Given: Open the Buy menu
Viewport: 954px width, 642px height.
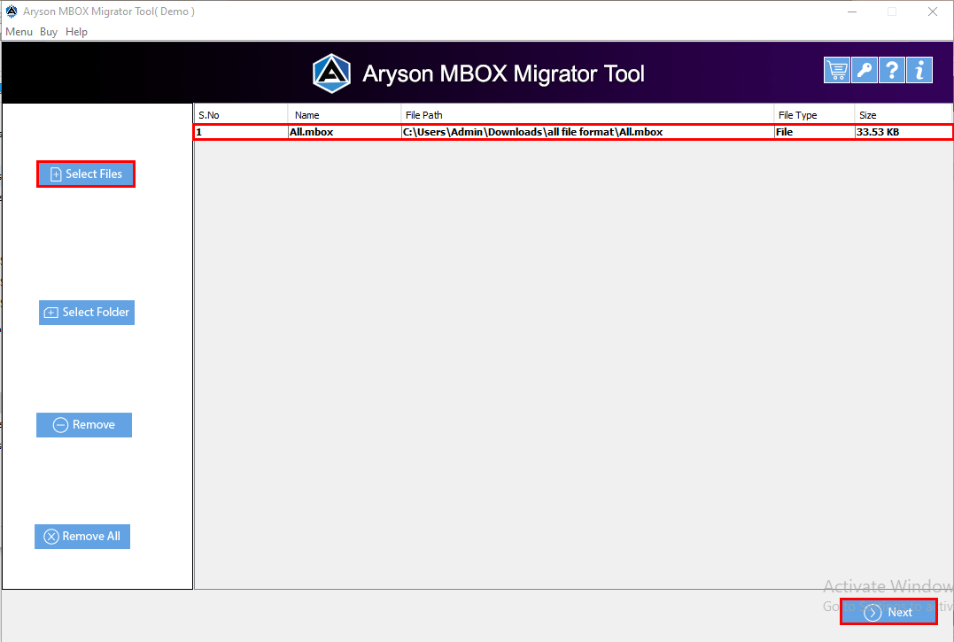Looking at the screenshot, I should (49, 32).
